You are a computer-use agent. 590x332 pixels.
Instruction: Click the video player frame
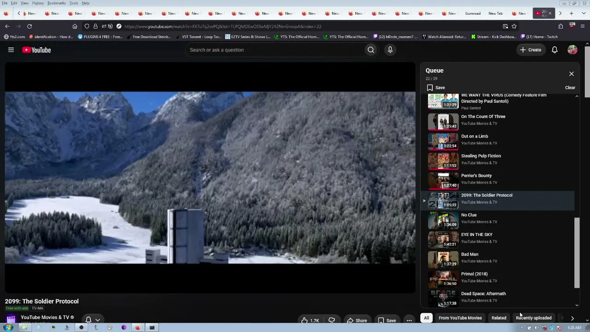pyautogui.click(x=210, y=178)
